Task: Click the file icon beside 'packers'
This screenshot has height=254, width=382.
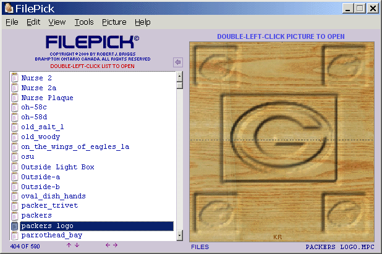Action: coord(15,216)
